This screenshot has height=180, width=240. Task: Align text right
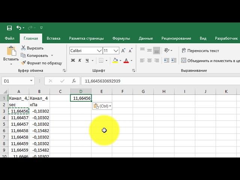tap(157, 60)
